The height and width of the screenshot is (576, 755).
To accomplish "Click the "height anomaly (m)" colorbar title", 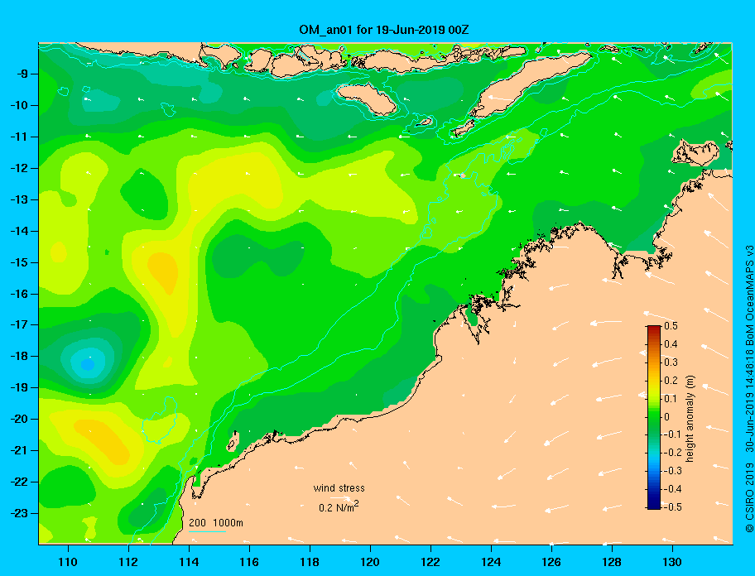I will (690, 418).
